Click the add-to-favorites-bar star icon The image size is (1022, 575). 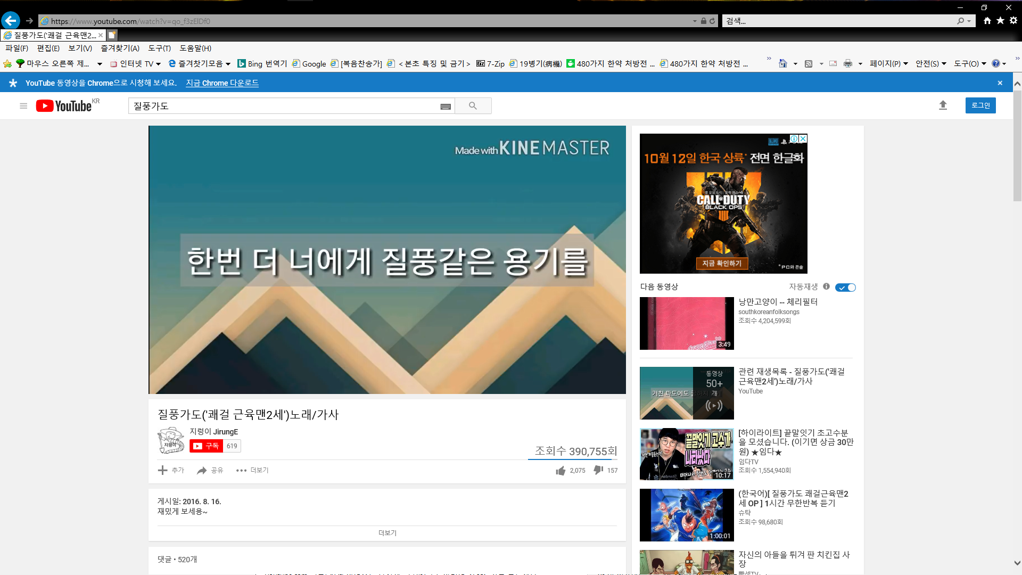(x=7, y=64)
